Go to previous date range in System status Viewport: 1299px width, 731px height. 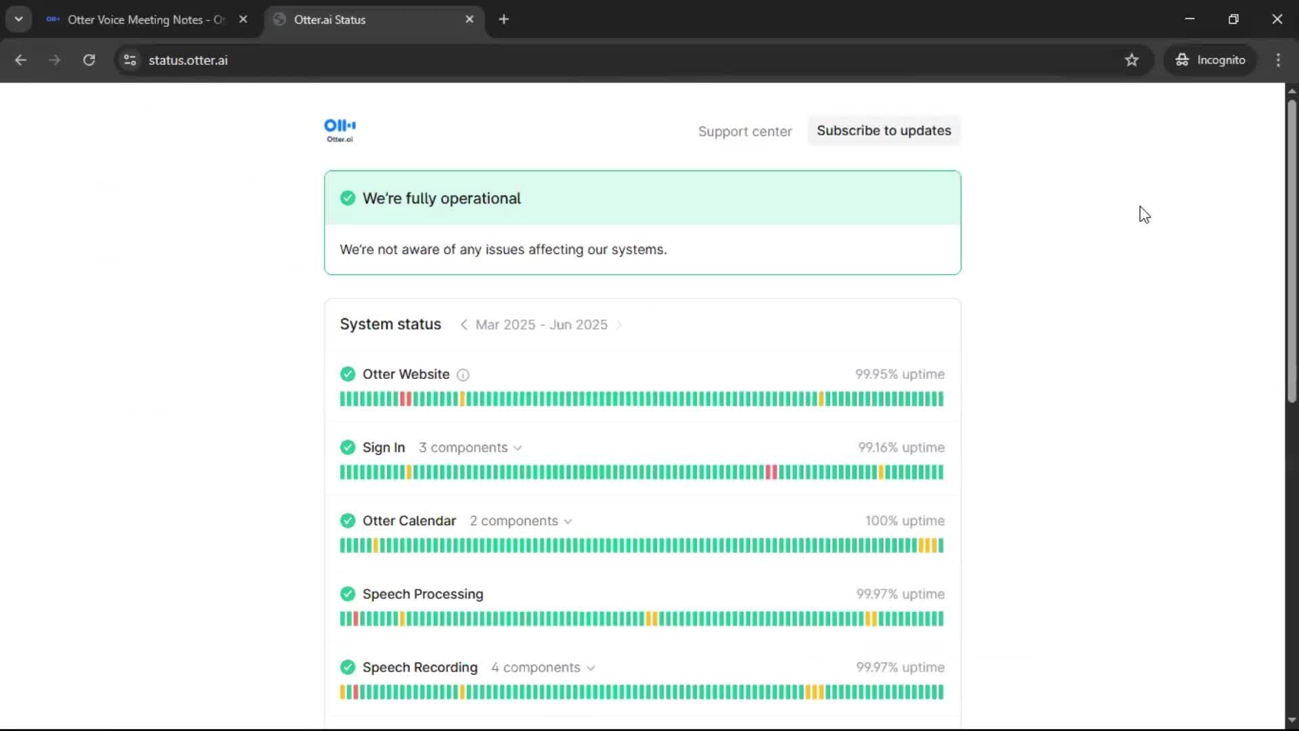coord(463,325)
